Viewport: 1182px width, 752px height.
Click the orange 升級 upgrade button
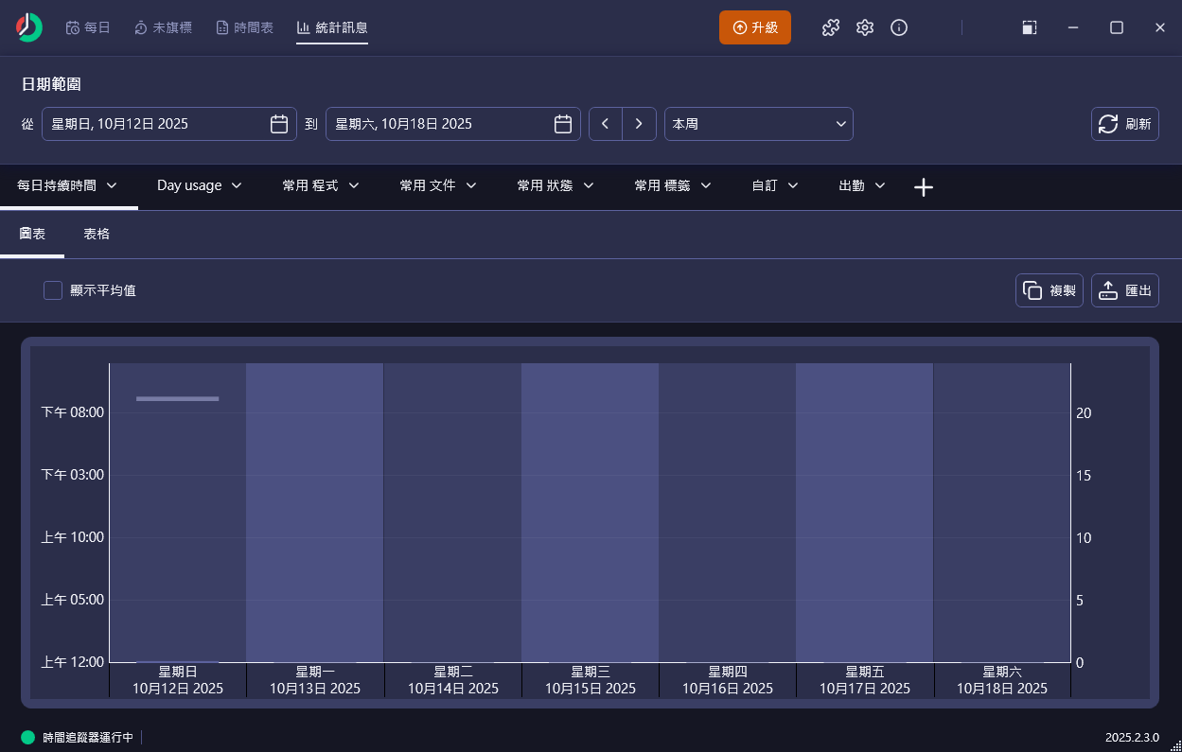[x=754, y=27]
